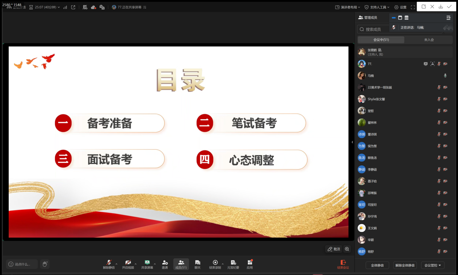Turn on camera with 开启视频
The height and width of the screenshot is (275, 458).
pos(128,264)
